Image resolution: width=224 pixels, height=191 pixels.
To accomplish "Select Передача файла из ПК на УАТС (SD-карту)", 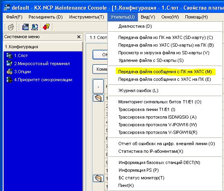I will tap(165, 37).
